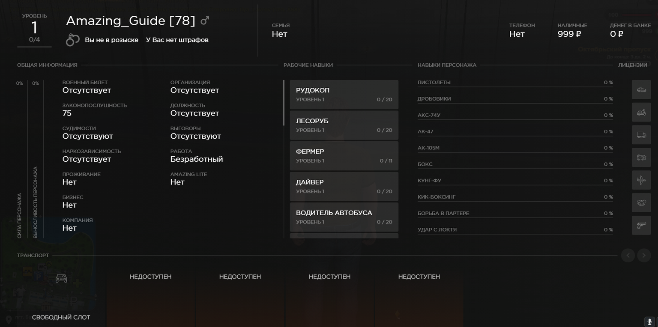Click the car icon in the transport slot

pos(61,278)
